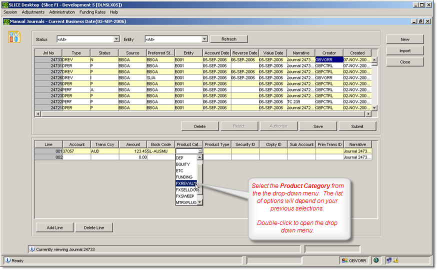Sort journals by Account Date column header
Image resolution: width=437 pixels, height=270 pixels.
(216, 52)
